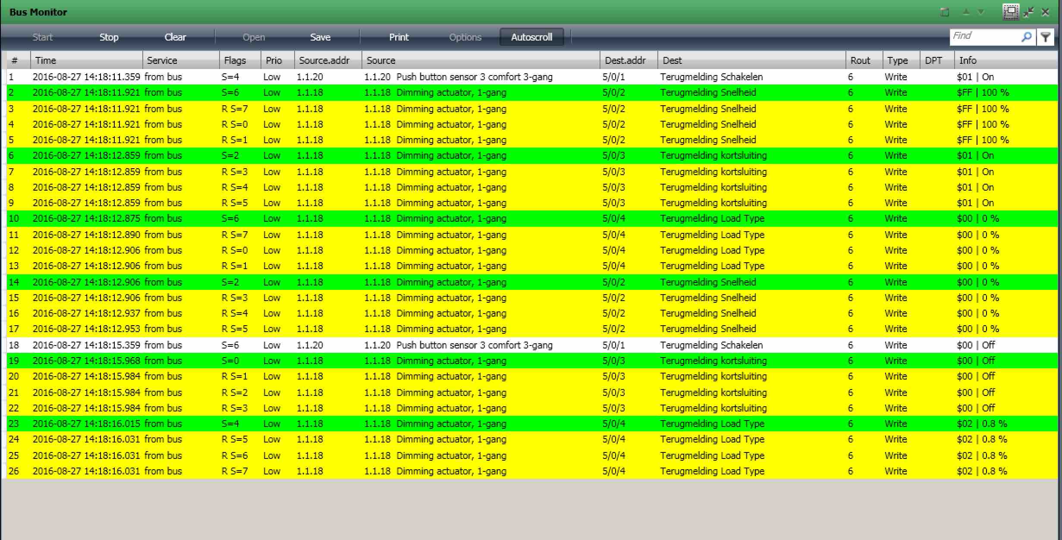Sort by the Source.addr column header

coord(328,60)
